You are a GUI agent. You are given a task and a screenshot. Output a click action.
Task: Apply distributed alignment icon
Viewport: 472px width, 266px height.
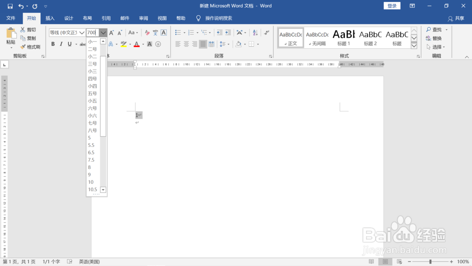211,44
